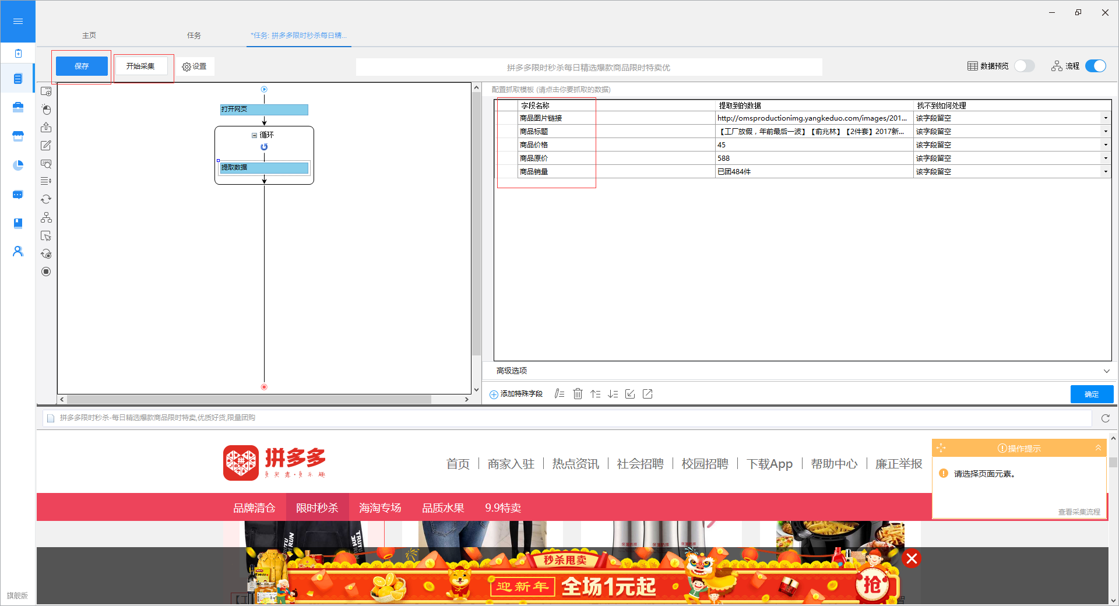Open the toolbox briefcase icon in sidebar

[x=18, y=107]
